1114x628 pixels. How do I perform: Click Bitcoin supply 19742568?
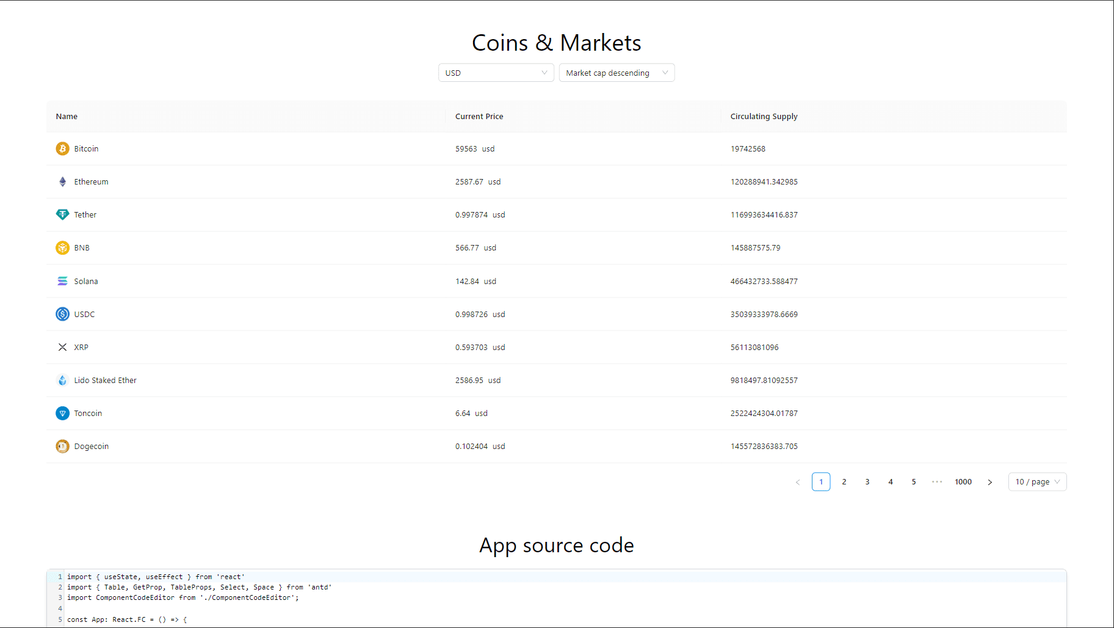[748, 148]
